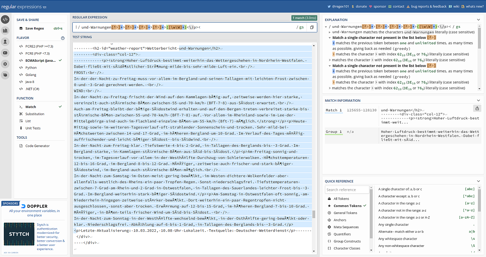The height and width of the screenshot is (257, 486).
Task: Show Character Classes in quick reference
Action: pos(347,248)
